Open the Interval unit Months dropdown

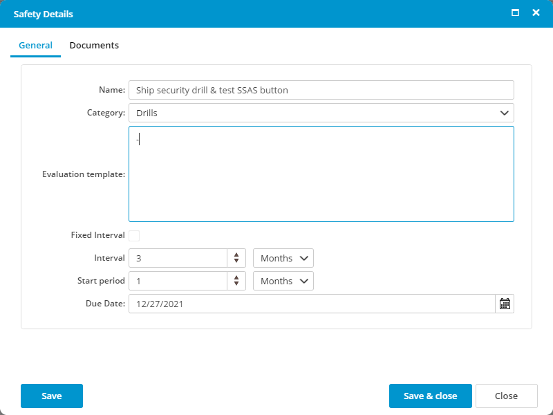(x=283, y=258)
